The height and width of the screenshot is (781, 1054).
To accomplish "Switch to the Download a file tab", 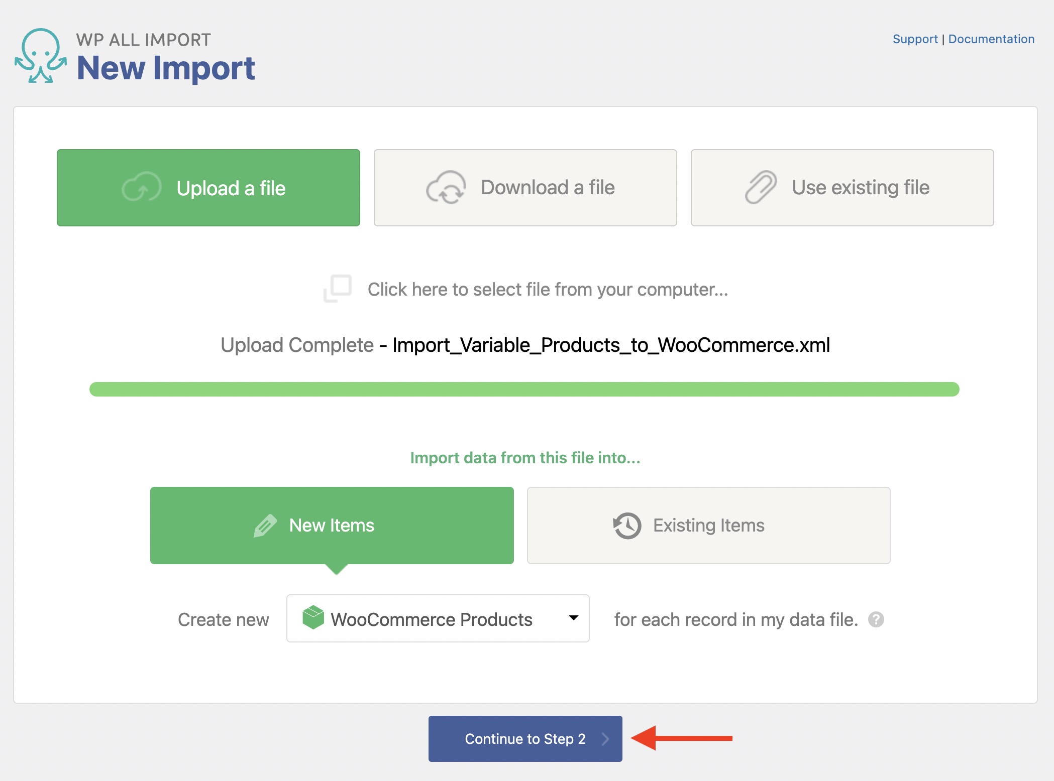I will tap(525, 188).
